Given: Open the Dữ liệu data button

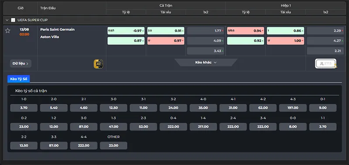Looking at the screenshot, I should [21, 63].
